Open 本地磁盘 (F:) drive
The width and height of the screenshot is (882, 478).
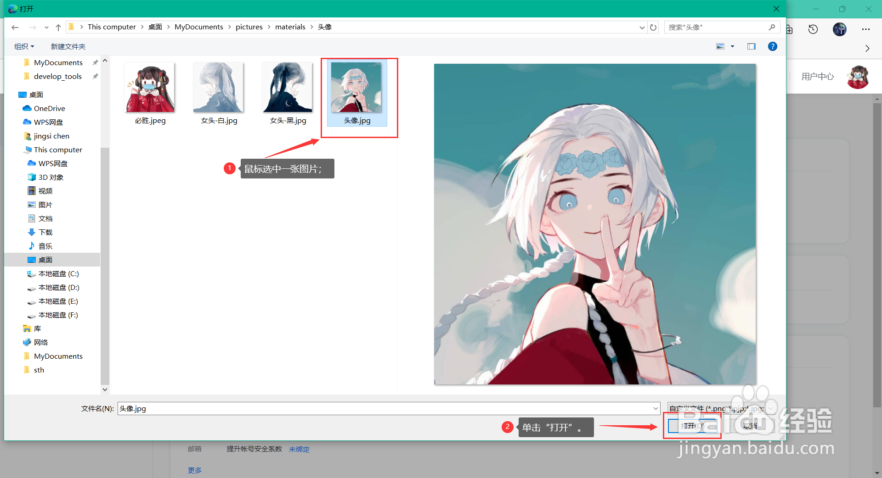pos(58,315)
